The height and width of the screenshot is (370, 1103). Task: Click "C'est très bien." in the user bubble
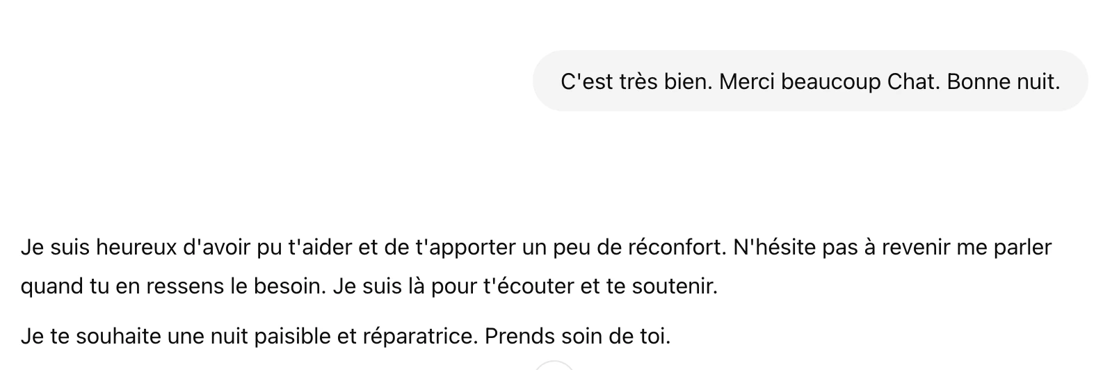click(636, 82)
